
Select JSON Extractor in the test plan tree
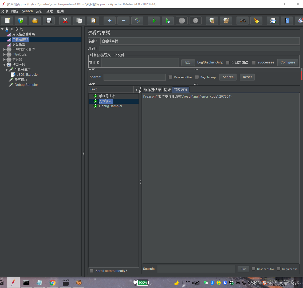point(28,75)
